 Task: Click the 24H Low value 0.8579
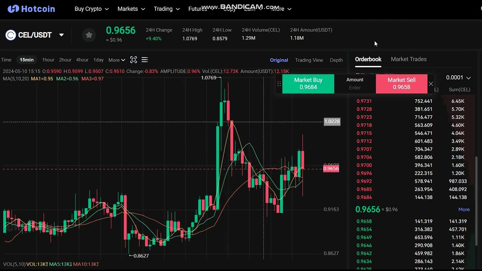tap(220, 38)
